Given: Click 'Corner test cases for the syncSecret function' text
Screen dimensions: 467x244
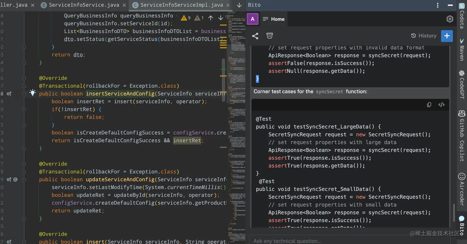Looking at the screenshot, I should click(x=310, y=92).
